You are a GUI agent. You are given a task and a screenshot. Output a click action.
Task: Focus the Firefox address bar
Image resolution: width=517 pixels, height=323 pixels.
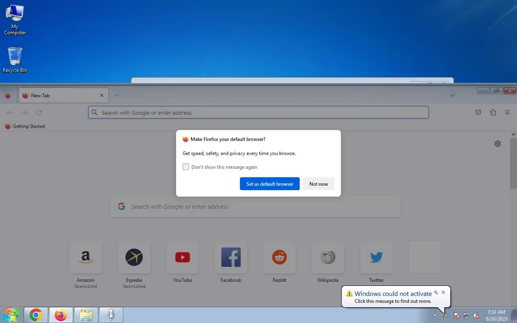click(258, 113)
